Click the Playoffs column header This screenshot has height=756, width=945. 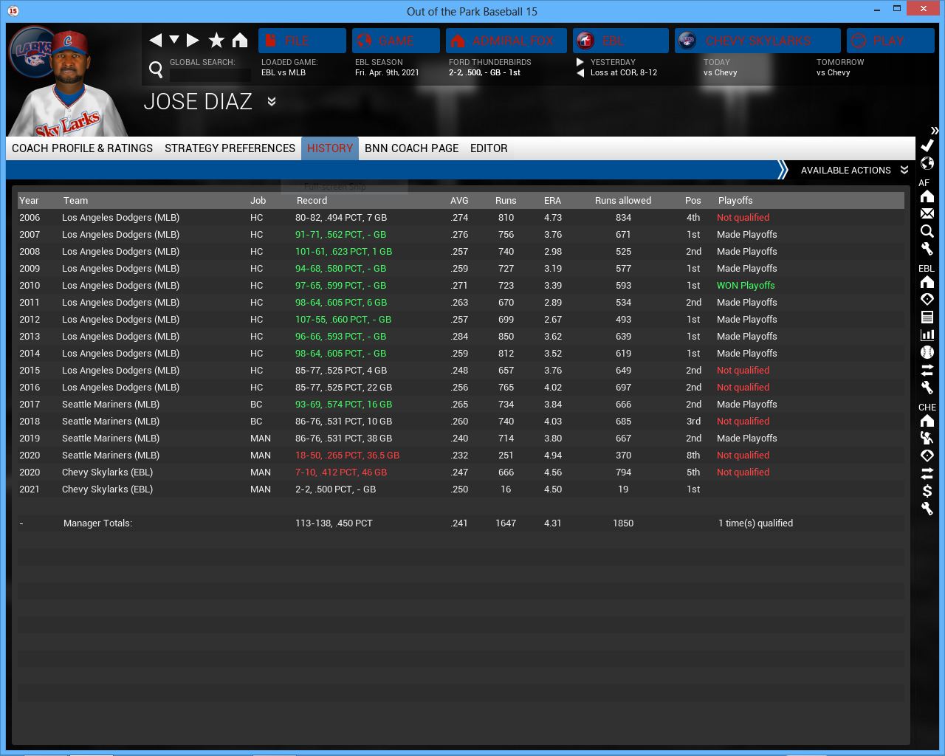click(x=735, y=201)
